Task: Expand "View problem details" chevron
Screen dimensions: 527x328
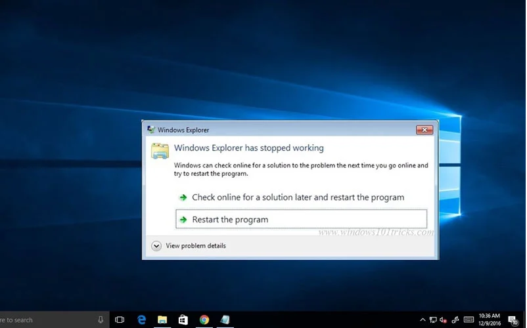Action: (x=156, y=246)
